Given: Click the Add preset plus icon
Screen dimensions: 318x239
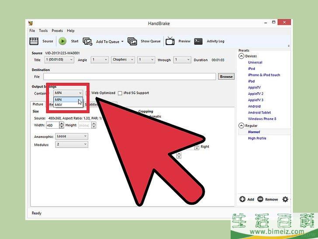Looking at the screenshot, I should [x=242, y=199].
